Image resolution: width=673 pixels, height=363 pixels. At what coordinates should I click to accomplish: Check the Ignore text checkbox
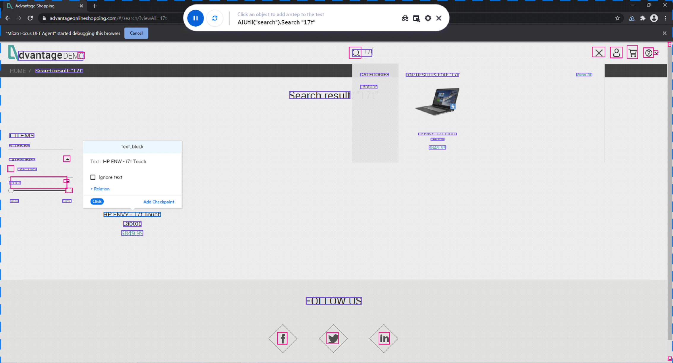(93, 177)
